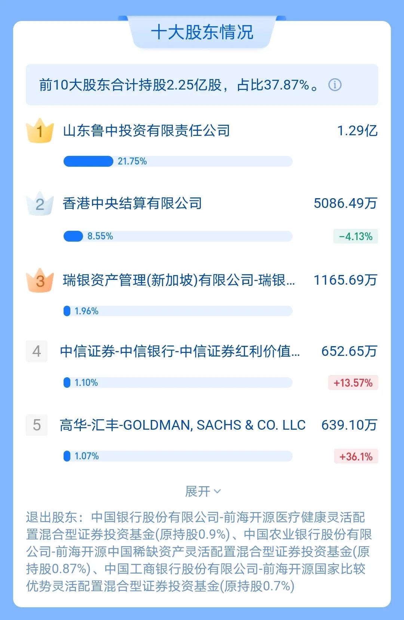Image resolution: width=404 pixels, height=620 pixels.
Task: Open 高华-汇丰-GOLDMAN, SACHS & CO. LLC entry
Action: coord(183,425)
